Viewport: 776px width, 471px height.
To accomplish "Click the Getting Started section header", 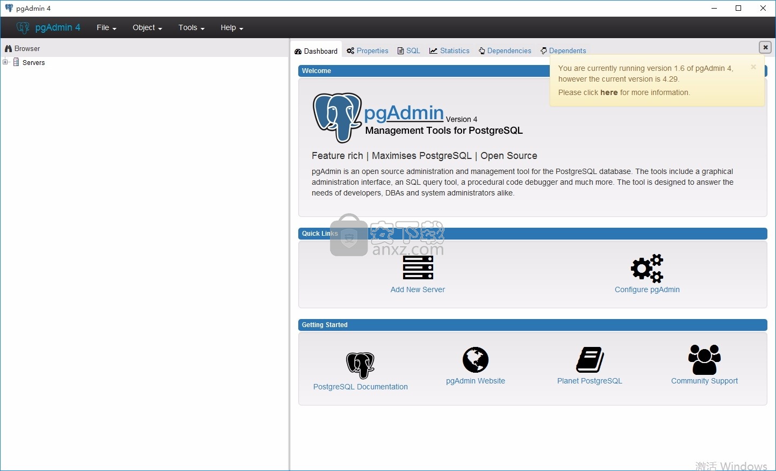I will (533, 325).
